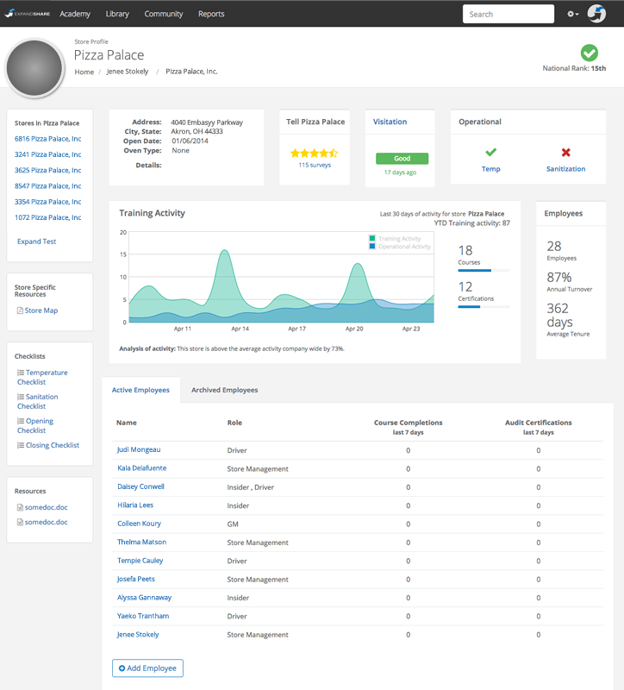Viewport: 624px width, 690px height.
Task: Open the Visitation heading link
Action: coord(390,122)
